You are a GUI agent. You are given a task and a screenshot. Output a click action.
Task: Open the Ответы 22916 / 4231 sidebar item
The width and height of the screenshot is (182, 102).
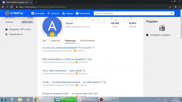tap(19, 22)
